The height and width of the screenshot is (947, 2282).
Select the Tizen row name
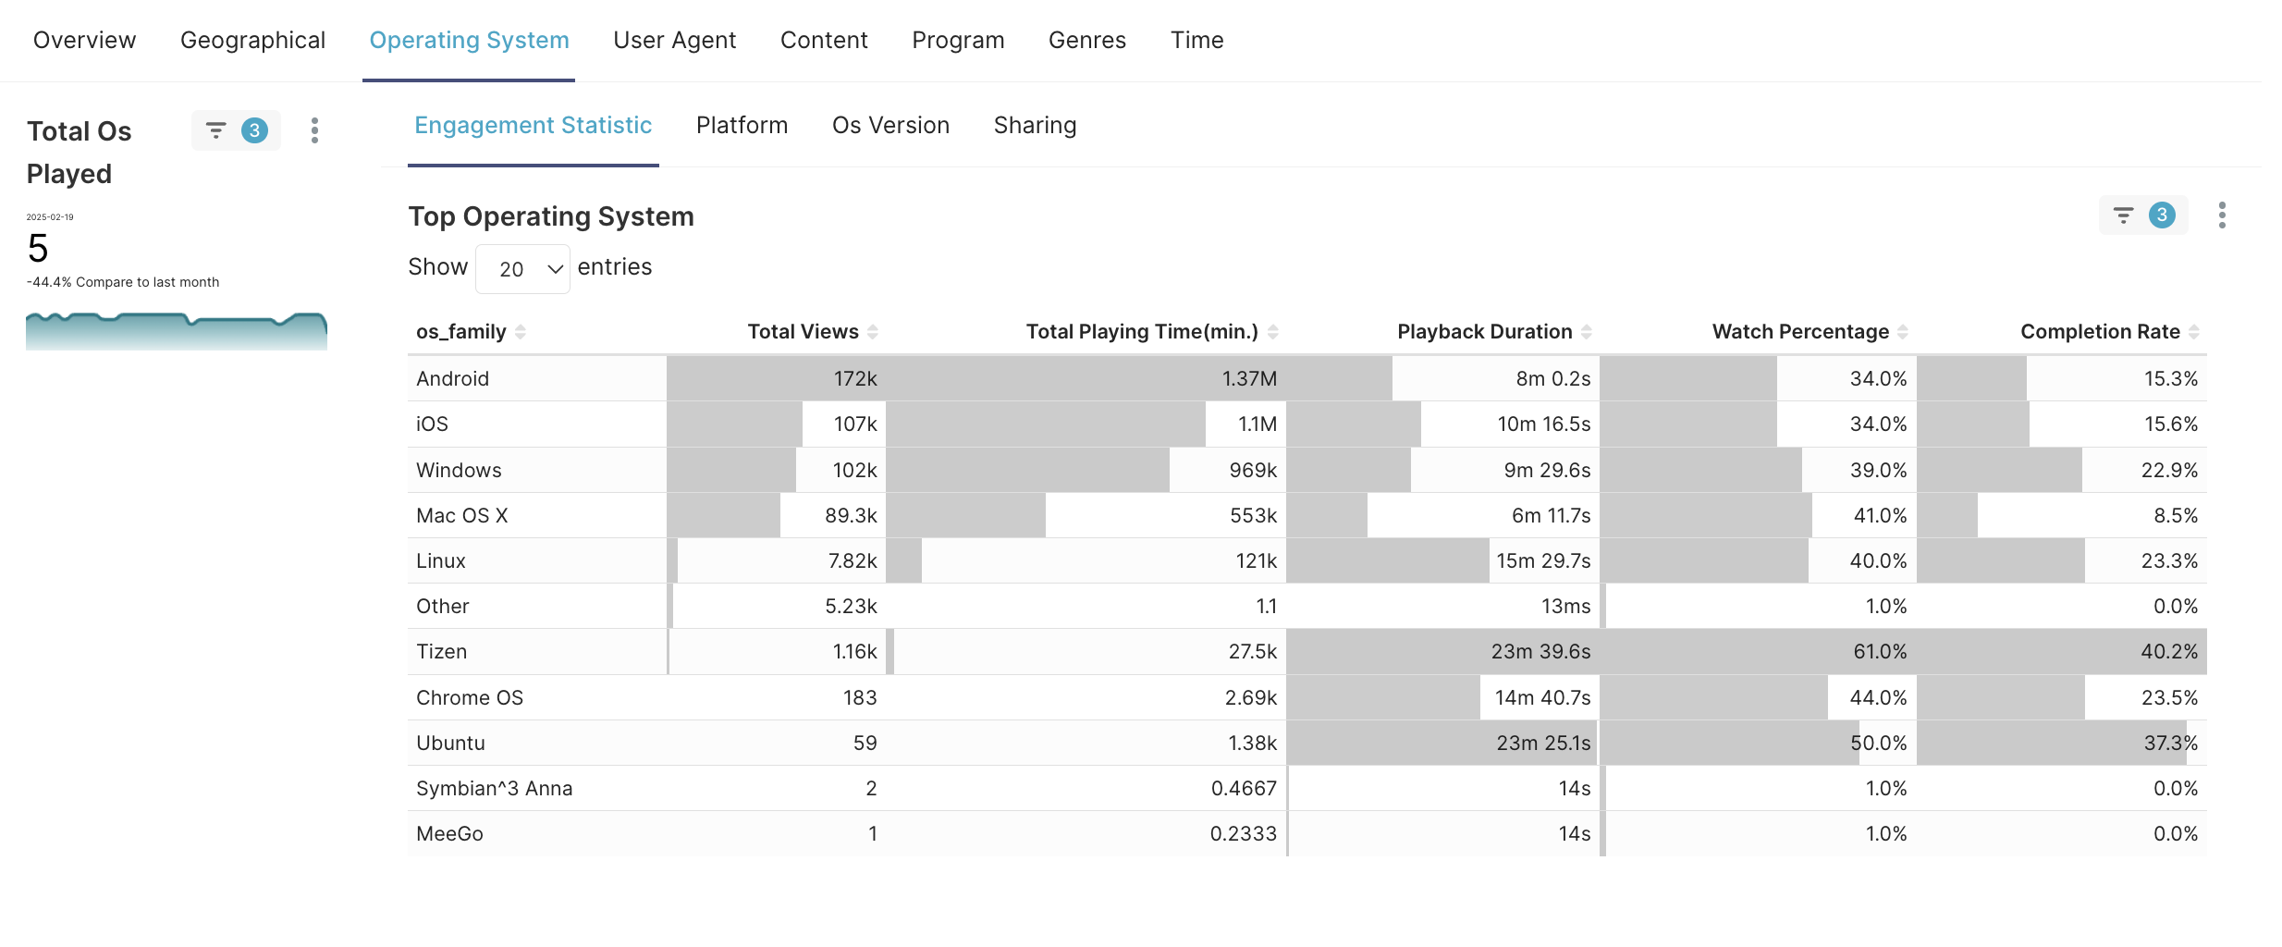click(x=441, y=651)
